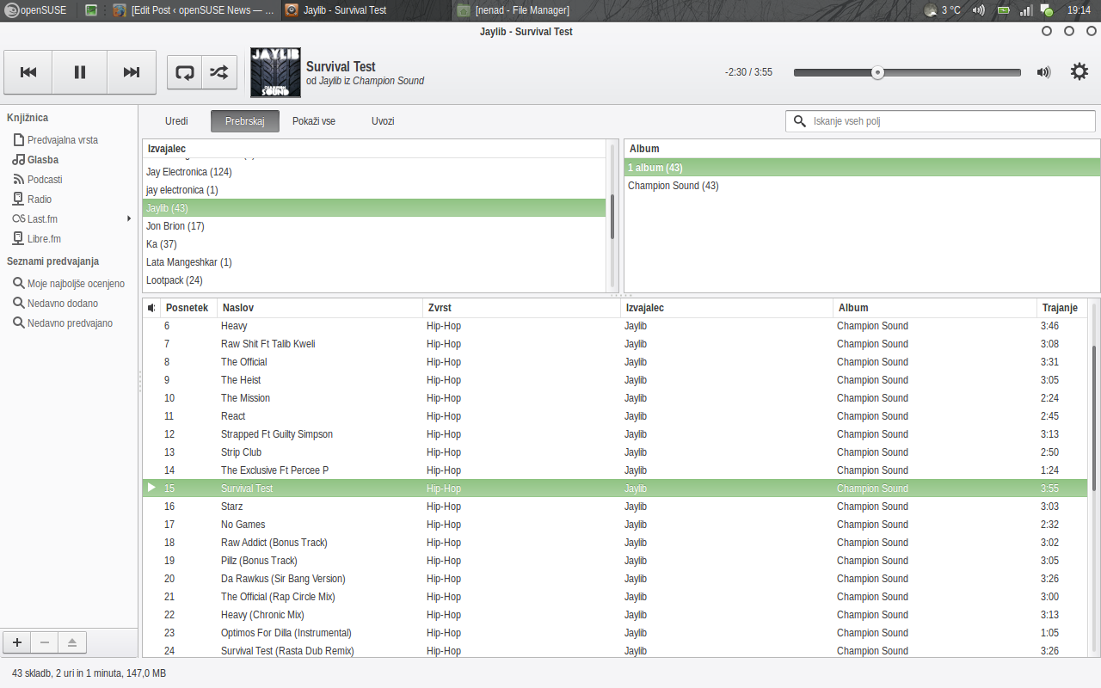This screenshot has width=1101, height=688.
Task: Add a new playlist with plus button
Action: click(16, 642)
